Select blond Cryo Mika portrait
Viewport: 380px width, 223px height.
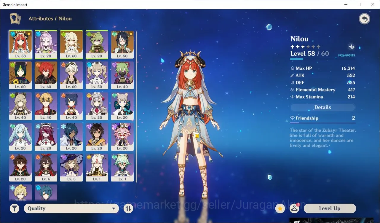(20, 192)
